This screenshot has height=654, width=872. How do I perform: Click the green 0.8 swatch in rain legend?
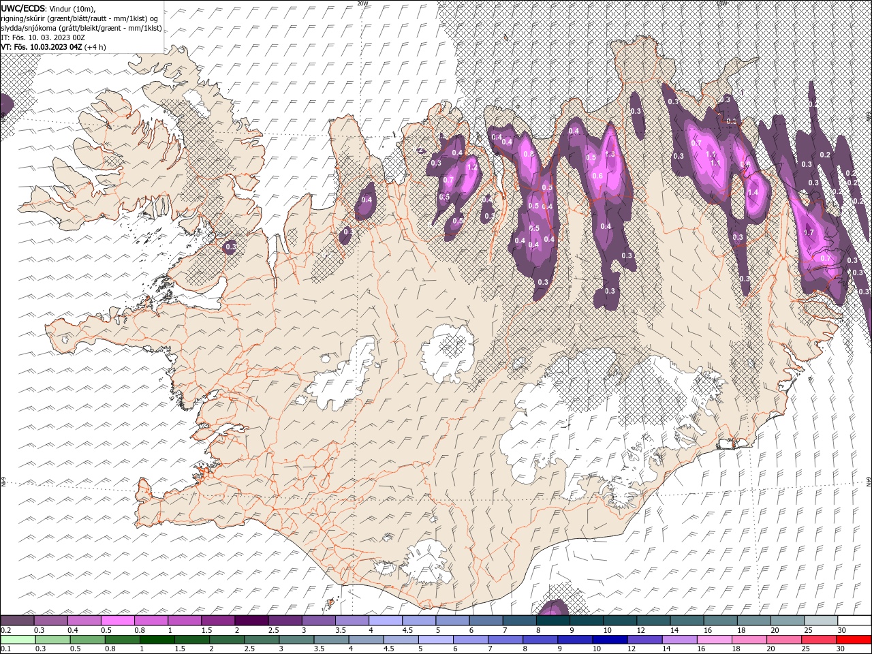point(123,640)
